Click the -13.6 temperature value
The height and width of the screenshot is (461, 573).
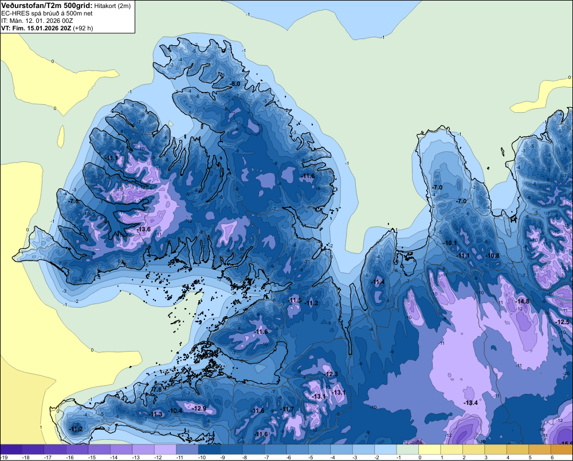(x=144, y=229)
